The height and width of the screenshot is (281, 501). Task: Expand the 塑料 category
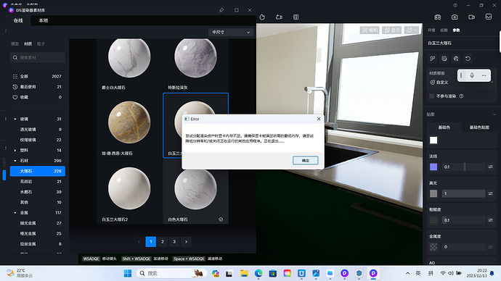[x=15, y=150]
